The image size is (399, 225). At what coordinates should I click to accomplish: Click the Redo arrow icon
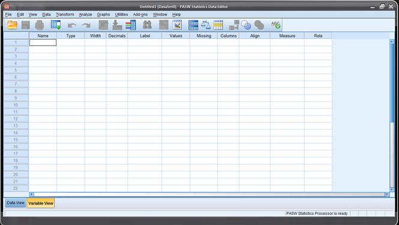coord(86,25)
